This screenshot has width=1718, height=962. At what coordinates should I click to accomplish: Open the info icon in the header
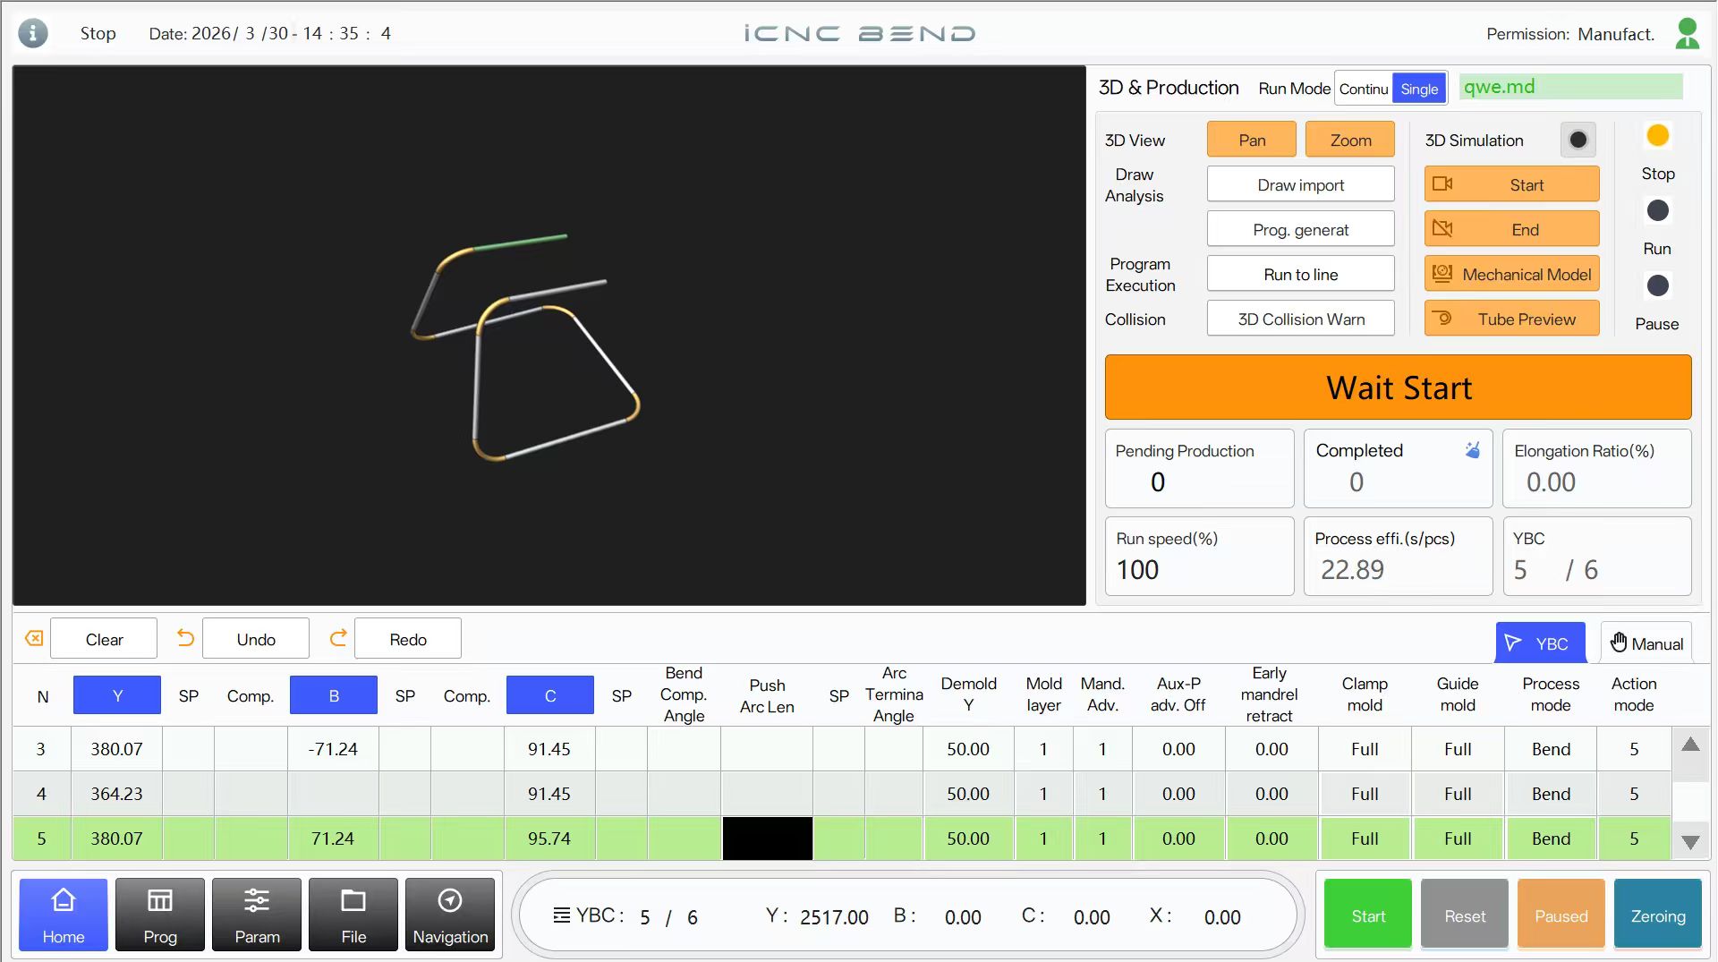tap(33, 33)
